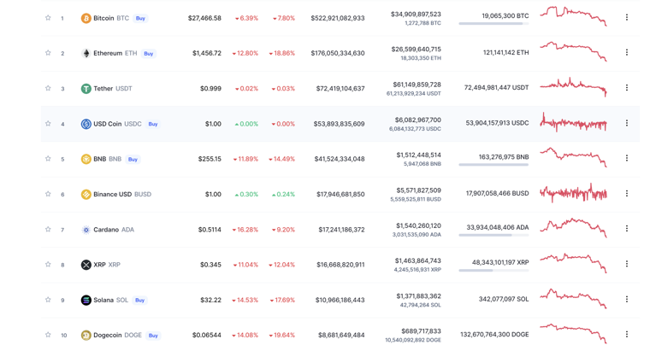This screenshot has width=650, height=351.
Task: Click the XRP circulating supply progress bar
Action: point(493,270)
